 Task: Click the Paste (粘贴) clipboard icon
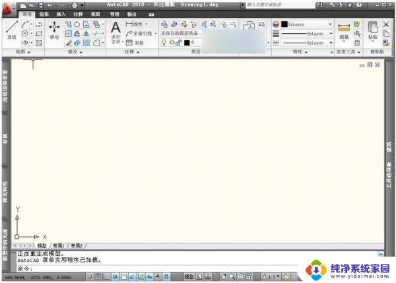(373, 30)
